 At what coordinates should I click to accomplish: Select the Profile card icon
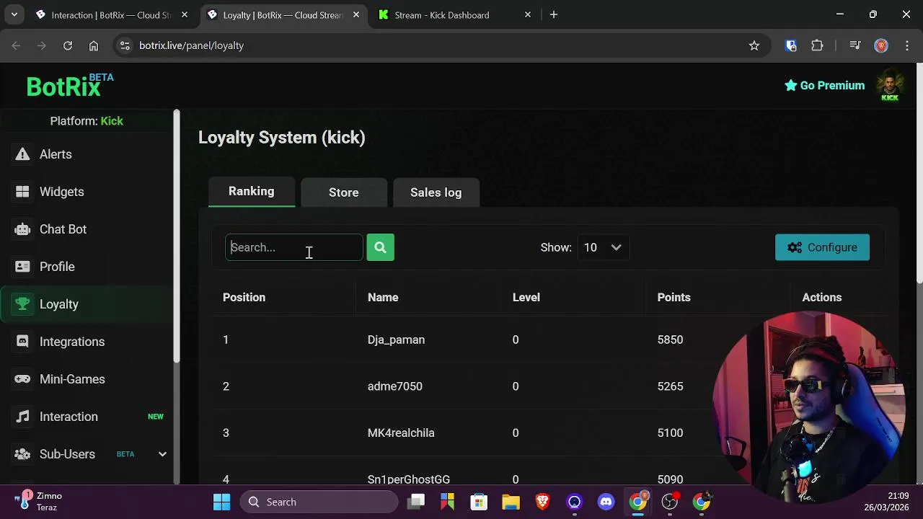[x=22, y=267]
